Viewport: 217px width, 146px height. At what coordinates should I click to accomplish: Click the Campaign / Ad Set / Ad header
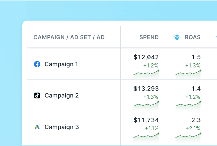click(69, 37)
